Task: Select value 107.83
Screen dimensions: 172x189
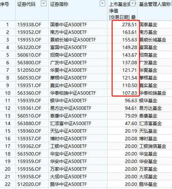Action: tap(129, 93)
